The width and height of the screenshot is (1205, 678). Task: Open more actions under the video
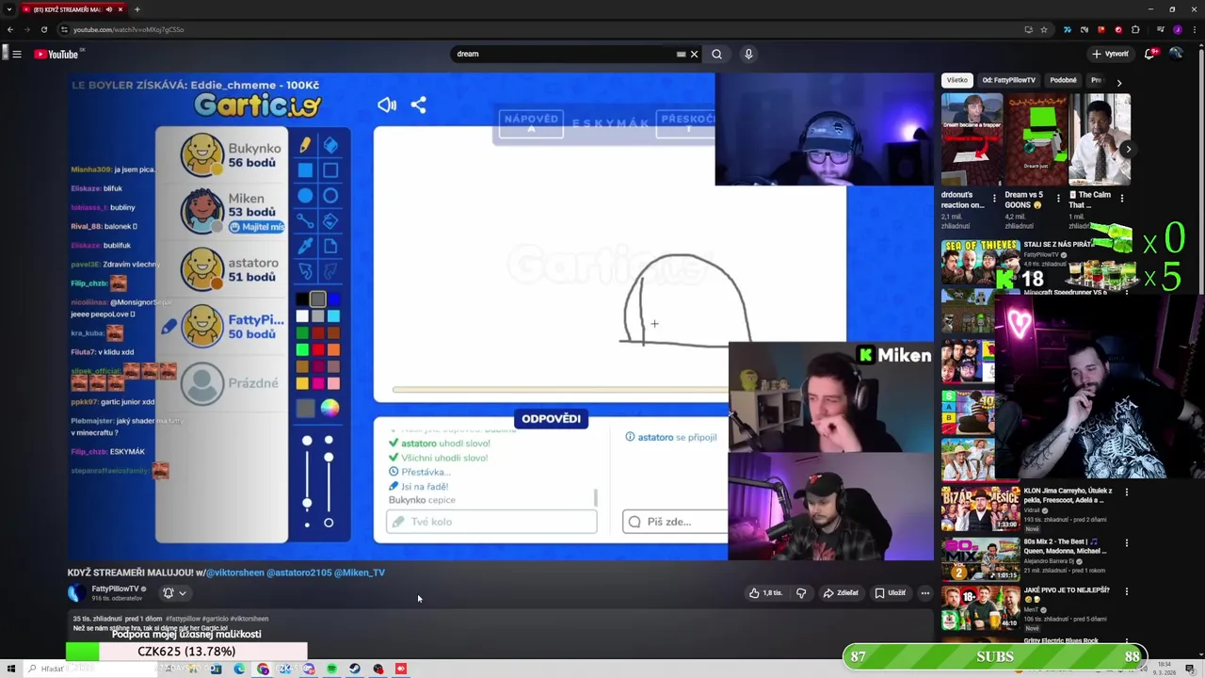pyautogui.click(x=925, y=593)
